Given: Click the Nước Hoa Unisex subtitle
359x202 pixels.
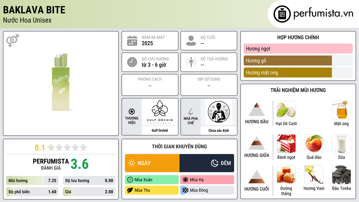Looking at the screenshot, I should (27, 20).
